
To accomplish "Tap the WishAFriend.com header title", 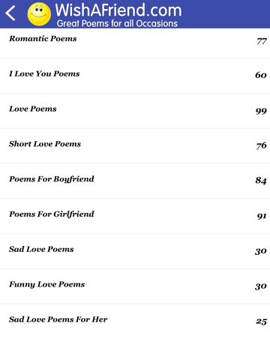I will [118, 10].
